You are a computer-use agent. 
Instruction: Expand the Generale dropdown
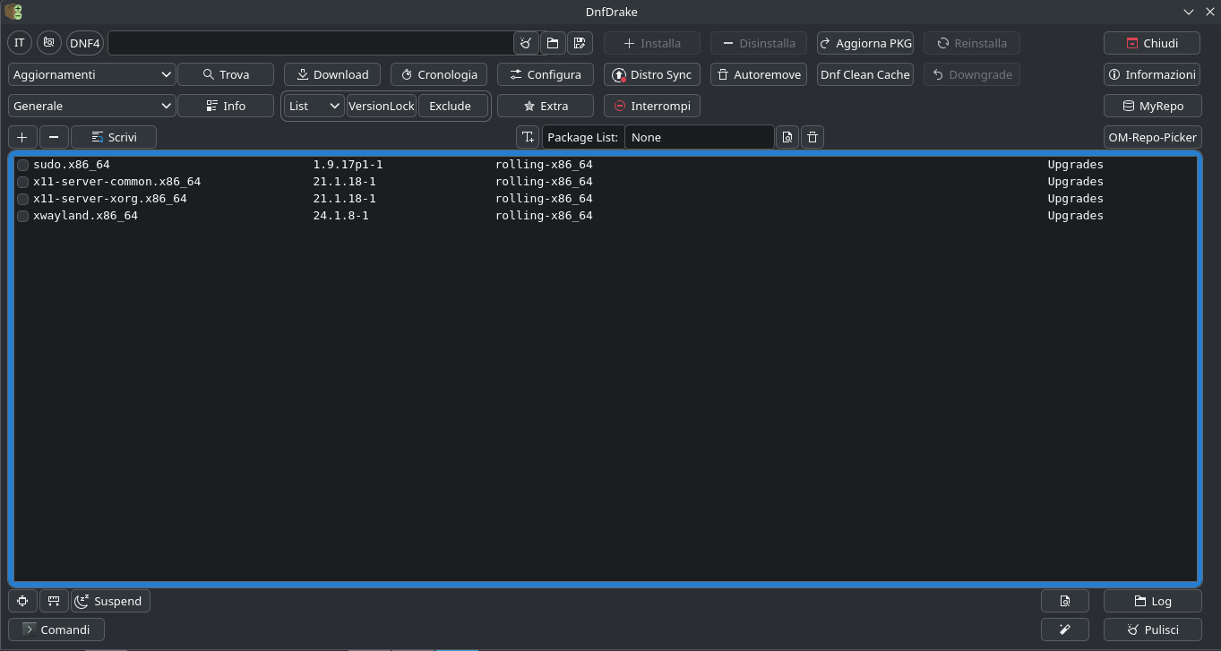point(91,106)
